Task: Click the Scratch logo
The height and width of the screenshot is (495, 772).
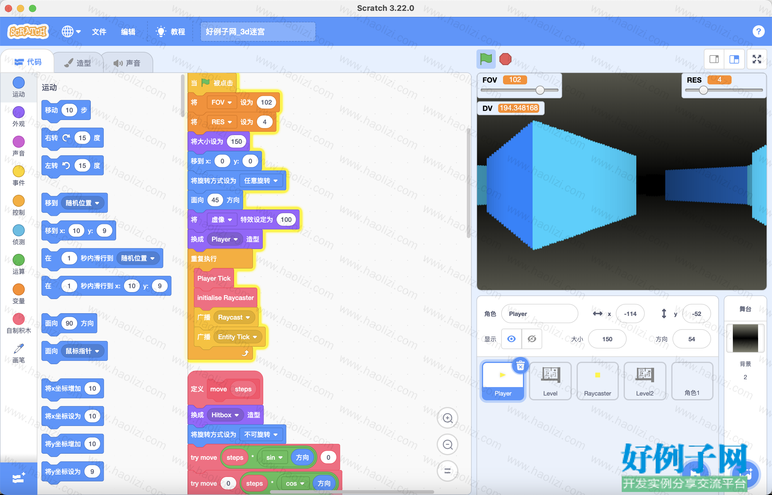Action: click(x=28, y=31)
